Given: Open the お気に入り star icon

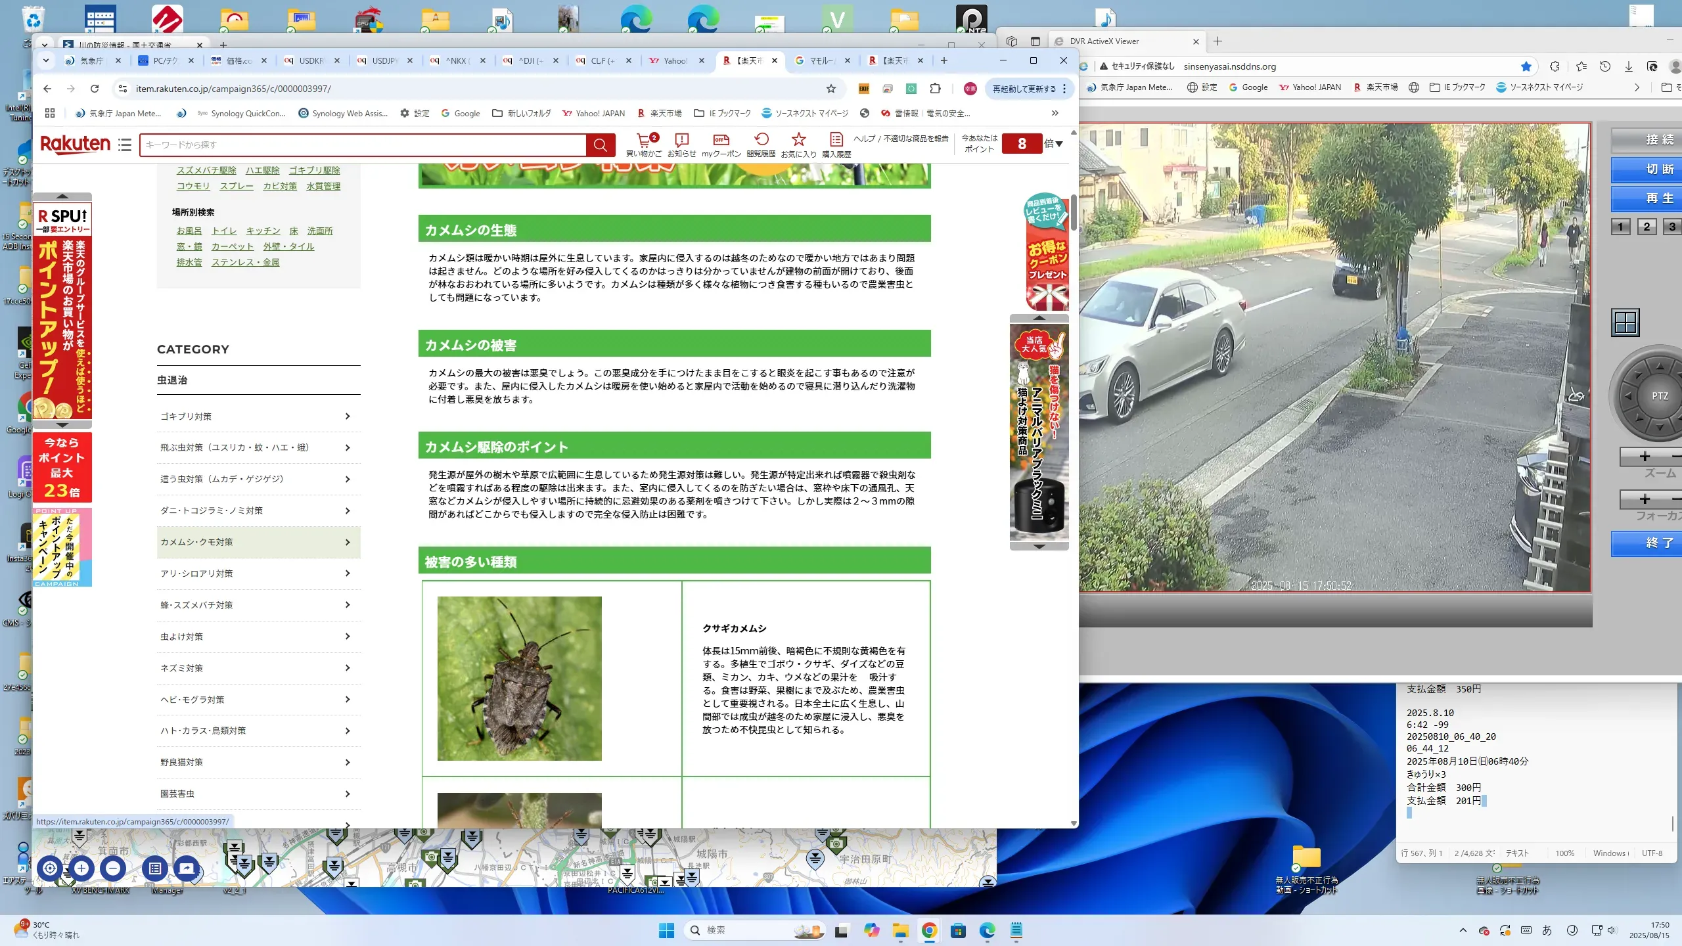Looking at the screenshot, I should pos(798,139).
